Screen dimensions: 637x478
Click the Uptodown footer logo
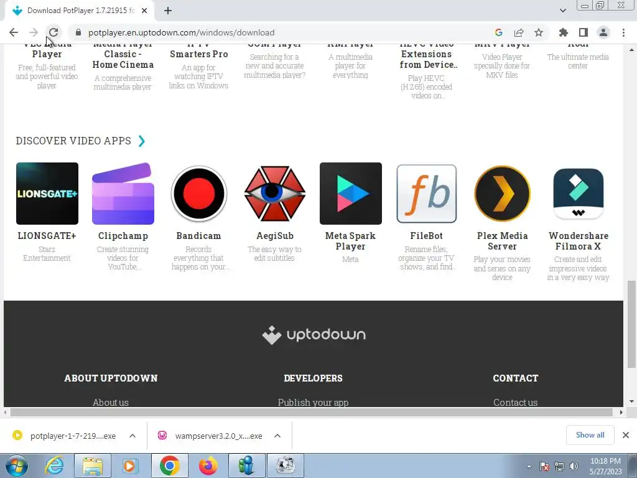[314, 335]
